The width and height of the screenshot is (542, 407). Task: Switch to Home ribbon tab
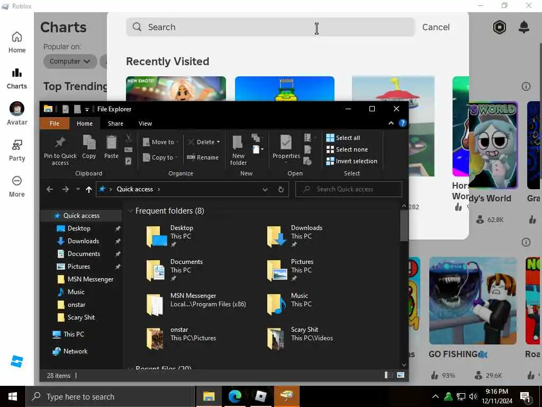[x=85, y=123]
